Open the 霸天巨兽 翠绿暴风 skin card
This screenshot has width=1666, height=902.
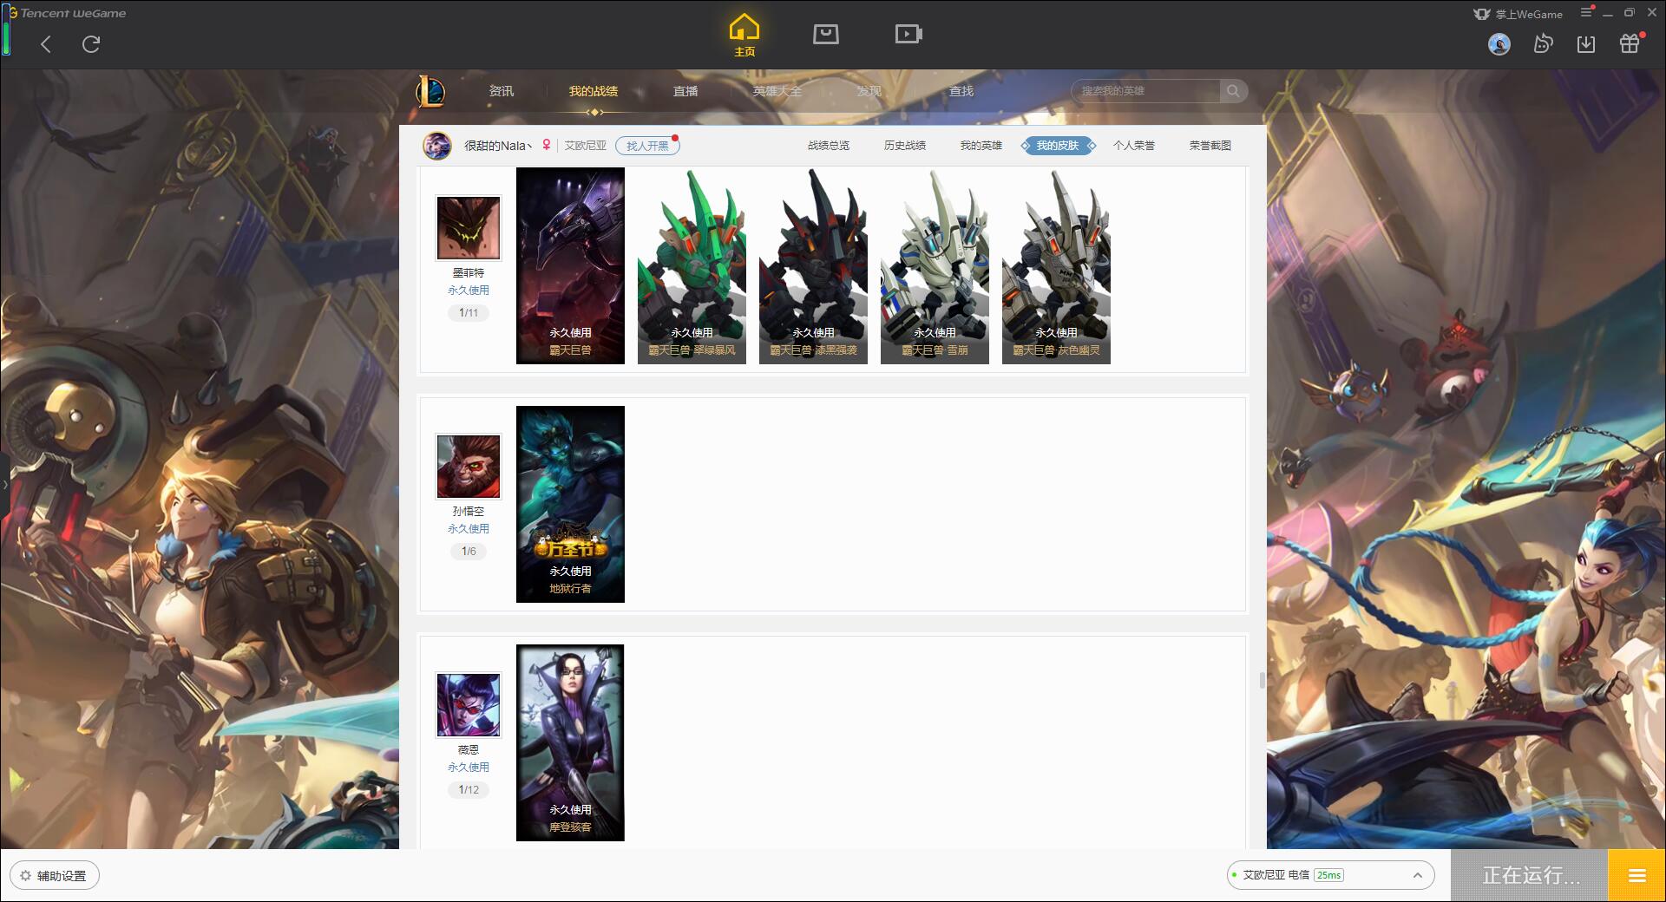tap(692, 265)
